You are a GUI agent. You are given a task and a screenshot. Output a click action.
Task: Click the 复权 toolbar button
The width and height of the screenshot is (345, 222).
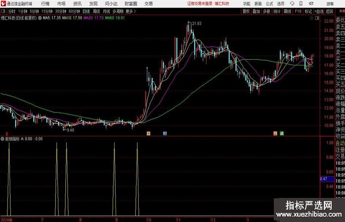click(x=246, y=11)
